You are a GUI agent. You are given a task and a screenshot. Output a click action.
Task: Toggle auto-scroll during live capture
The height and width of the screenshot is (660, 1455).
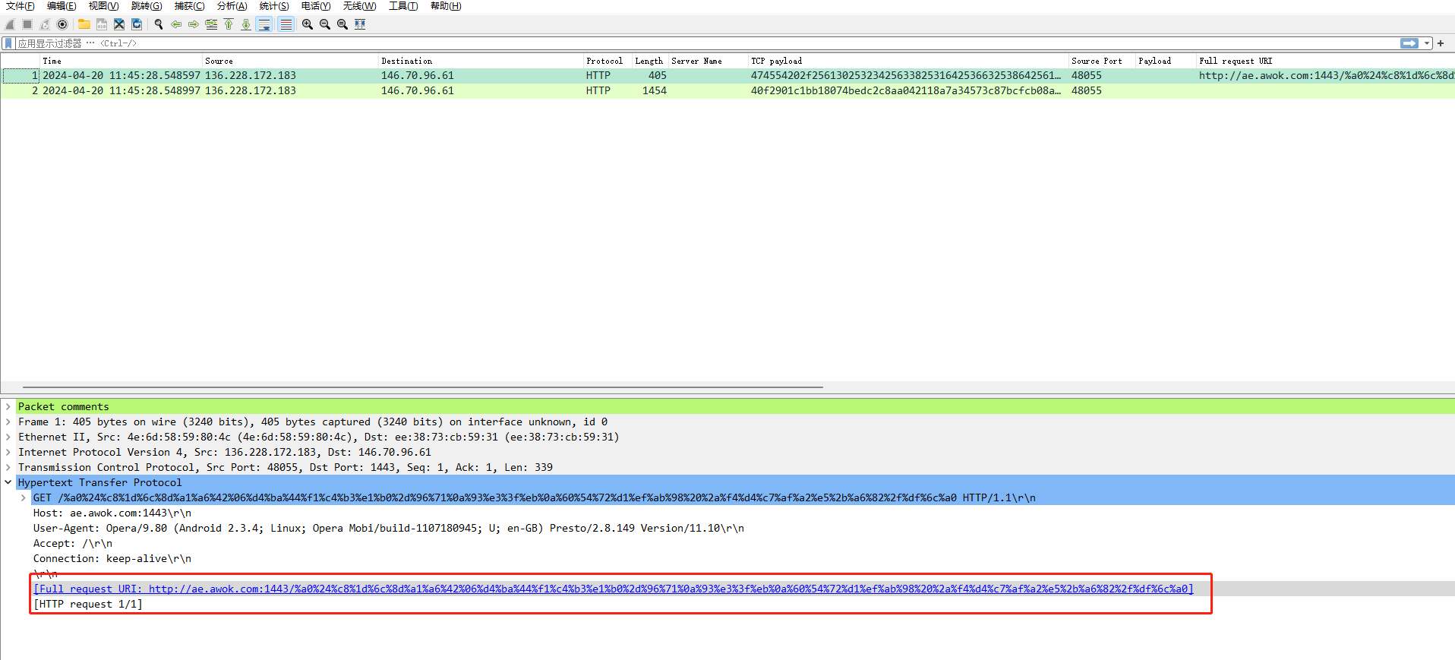[264, 24]
